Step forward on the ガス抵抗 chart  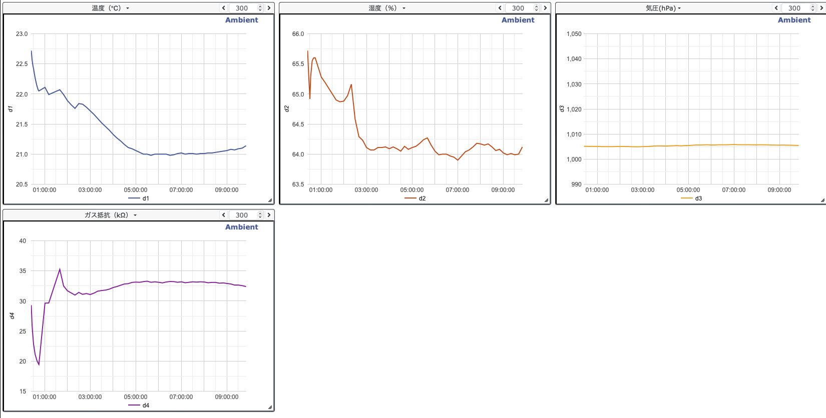coord(269,215)
